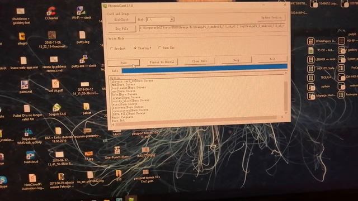The width and height of the screenshot is (358, 201).
Task: Open the pakiet folder icon
Action: pos(87,108)
